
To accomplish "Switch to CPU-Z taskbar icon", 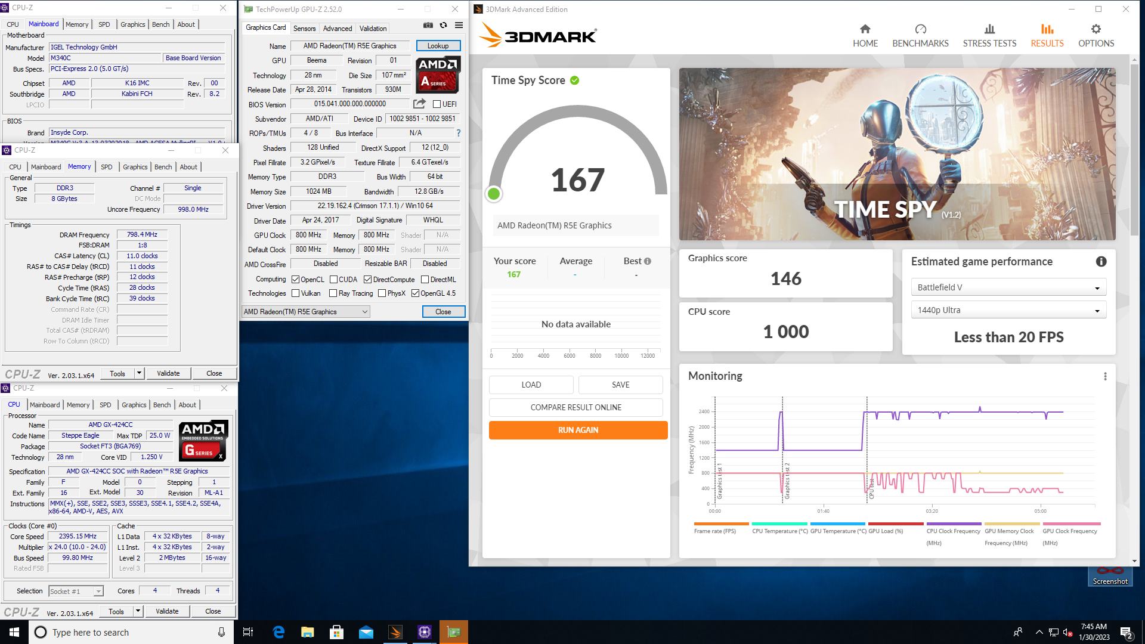I will tap(425, 632).
